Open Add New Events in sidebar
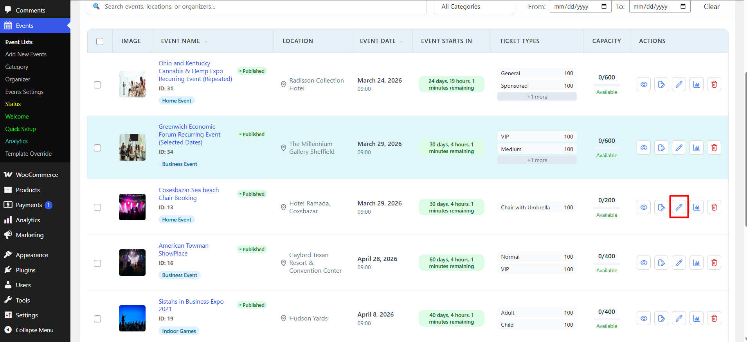Screen dimensions: 747x342 [x=26, y=54]
